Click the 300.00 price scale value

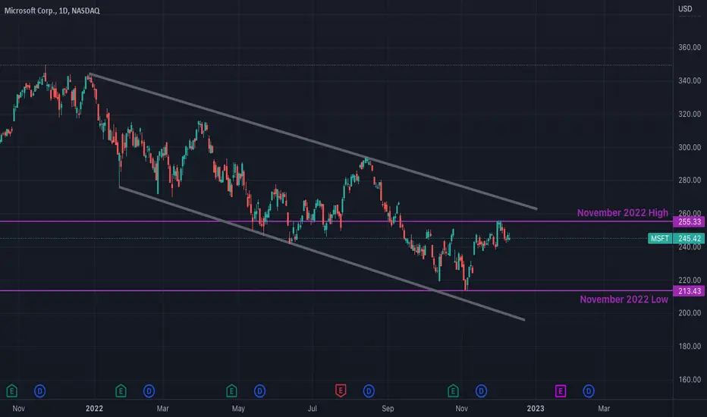pyautogui.click(x=690, y=147)
